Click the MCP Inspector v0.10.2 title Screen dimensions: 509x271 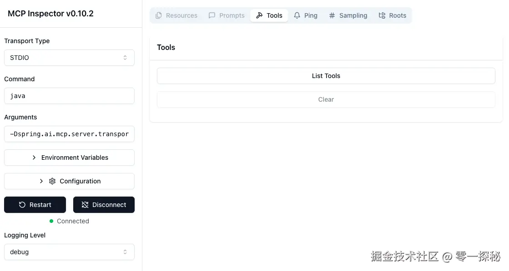(x=50, y=14)
